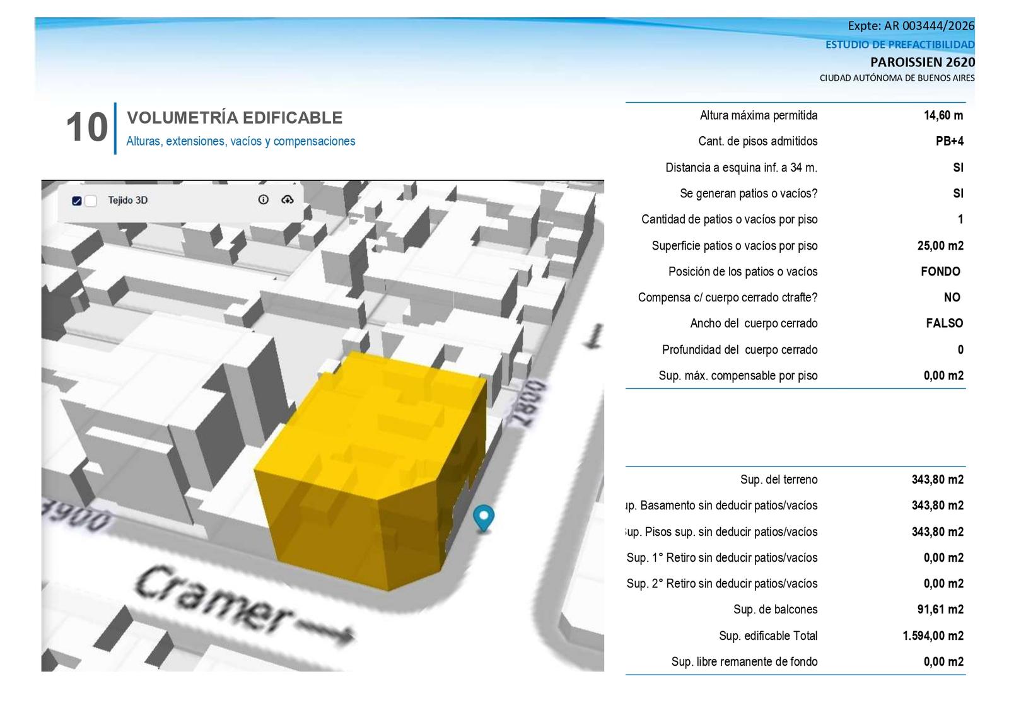Click the Pisos sup. row 343,80 m2 value
This screenshot has width=1009, height=713.
938,532
